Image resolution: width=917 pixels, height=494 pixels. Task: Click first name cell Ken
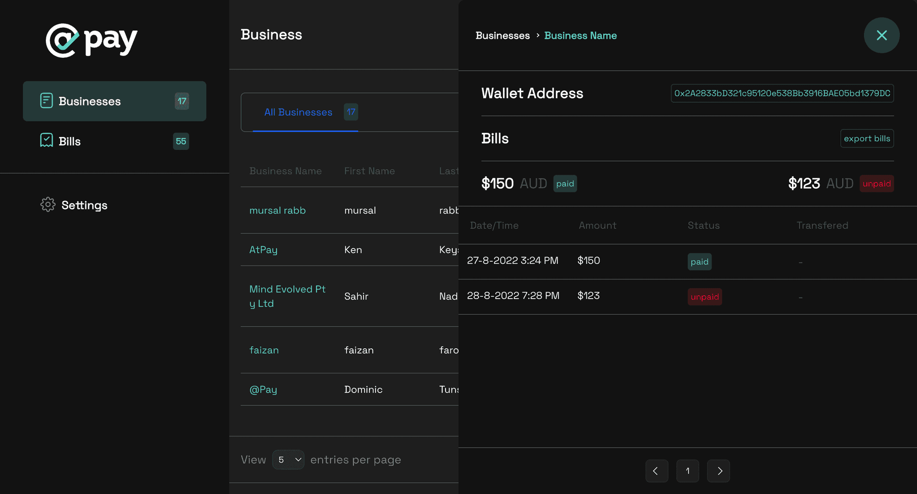pos(353,250)
